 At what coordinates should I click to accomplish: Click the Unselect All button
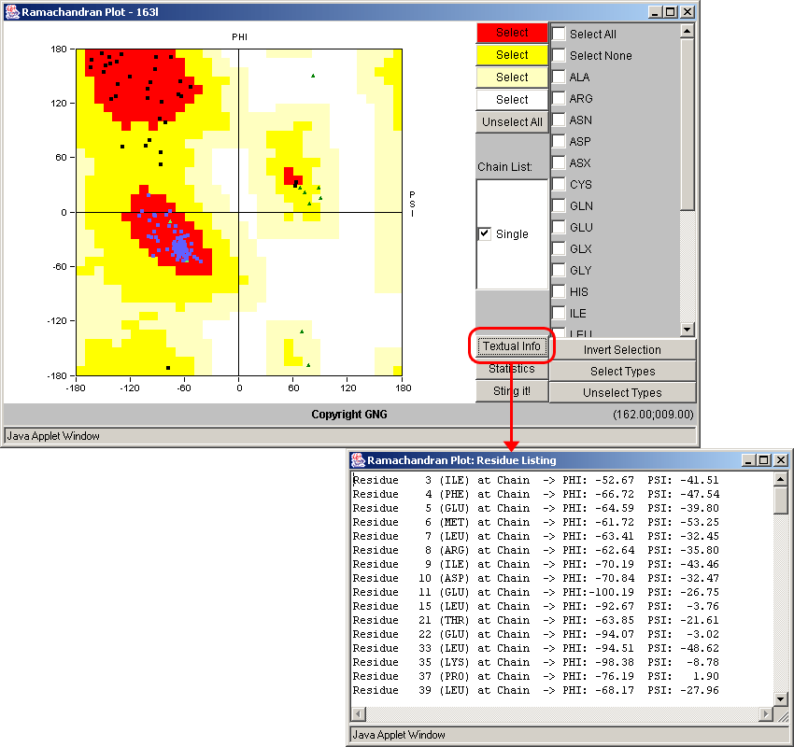click(x=512, y=122)
